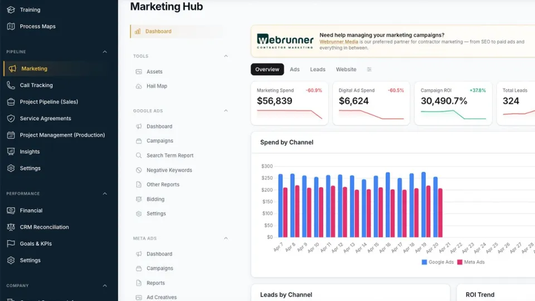Click the Meta Ads Campaigns icon
Screen dimensions: 535x301
pos(139,269)
